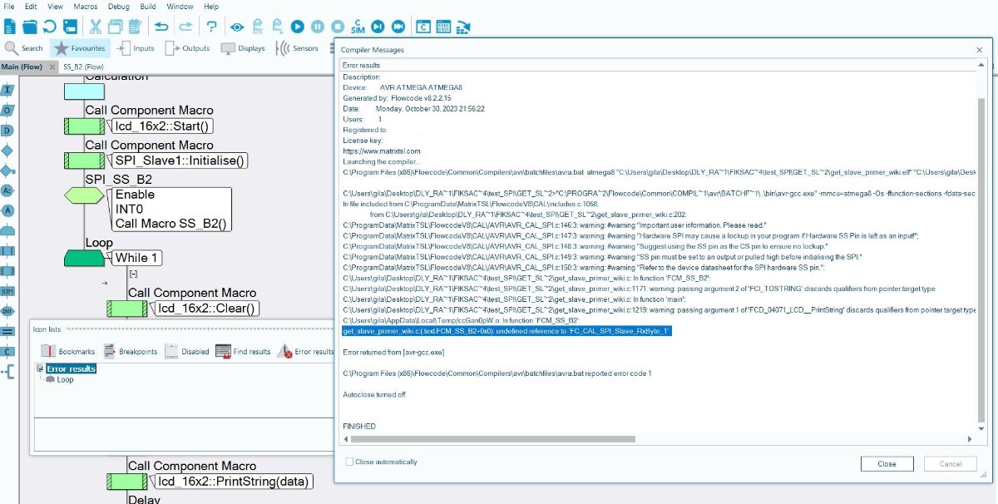
Task: Open the Build menu
Action: click(148, 6)
